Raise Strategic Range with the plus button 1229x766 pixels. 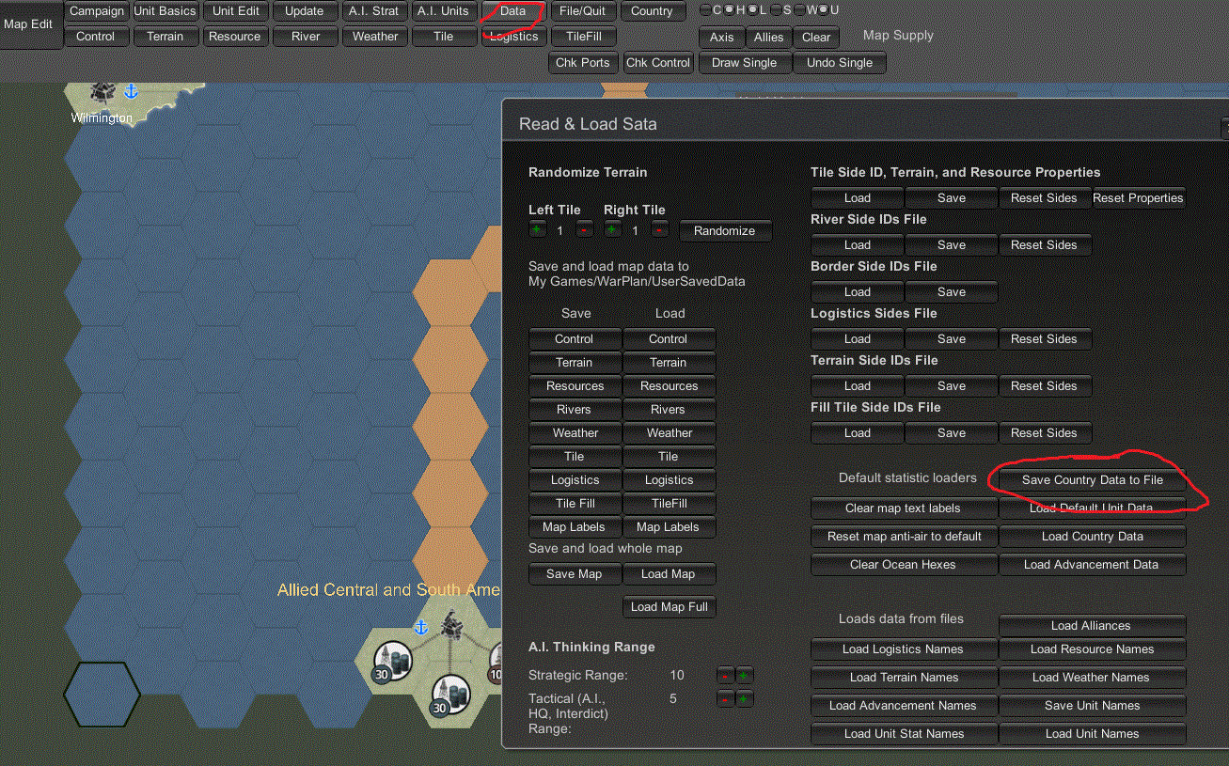744,675
